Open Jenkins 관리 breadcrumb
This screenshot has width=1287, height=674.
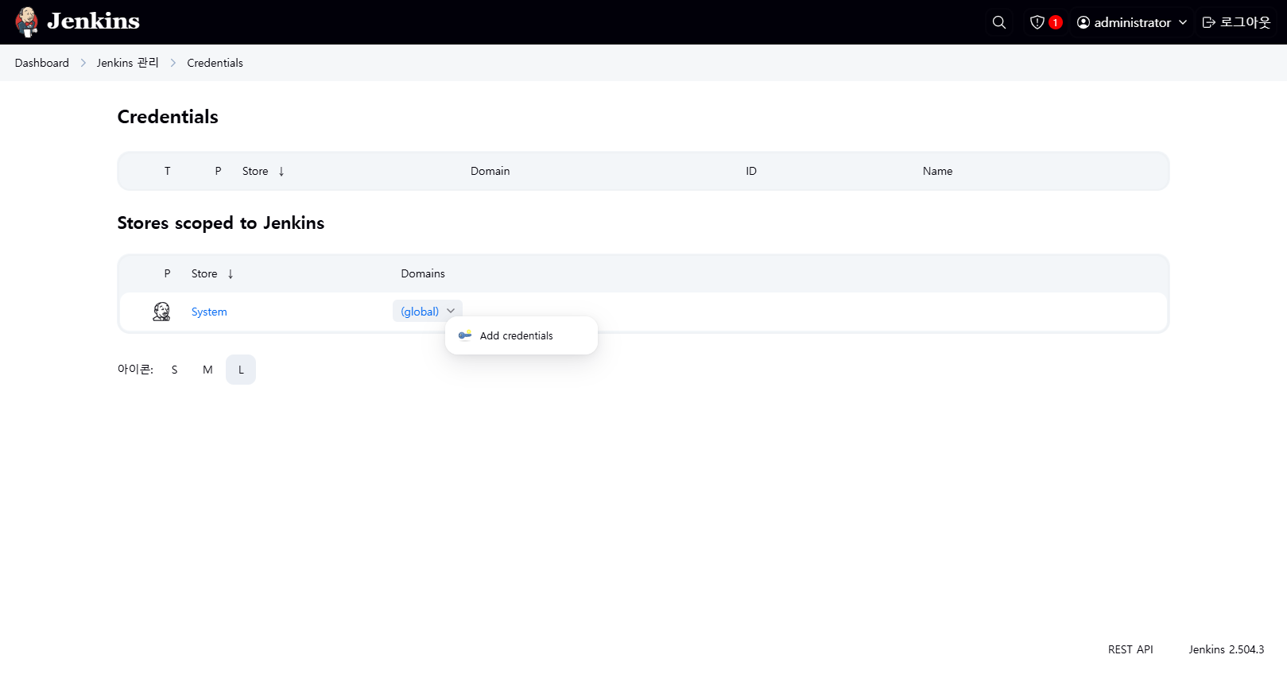[128, 63]
